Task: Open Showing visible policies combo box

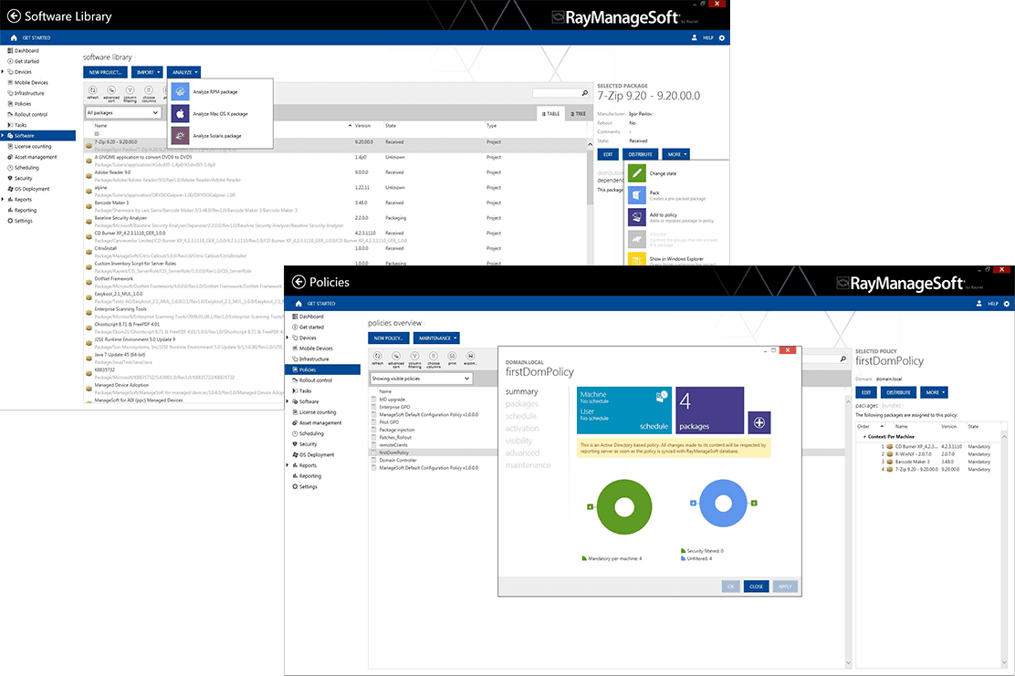Action: point(422,379)
